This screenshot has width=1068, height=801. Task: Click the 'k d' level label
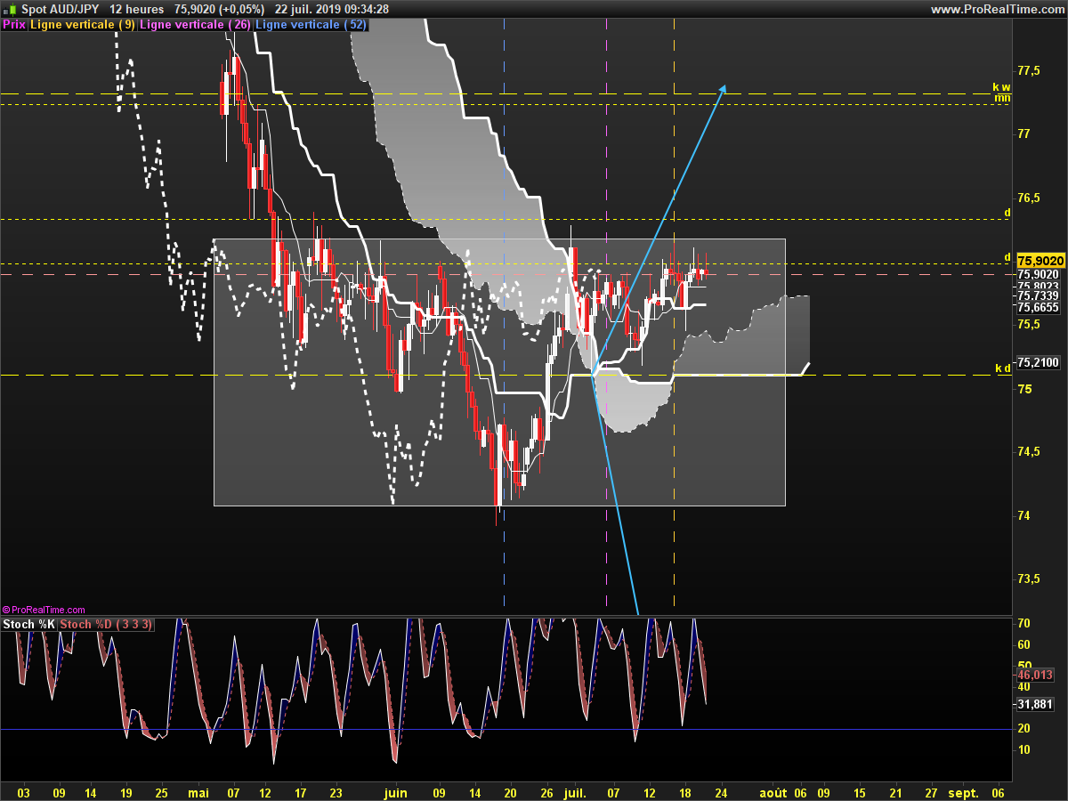(x=1002, y=368)
